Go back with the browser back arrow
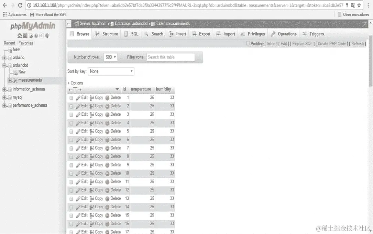 point(5,5)
